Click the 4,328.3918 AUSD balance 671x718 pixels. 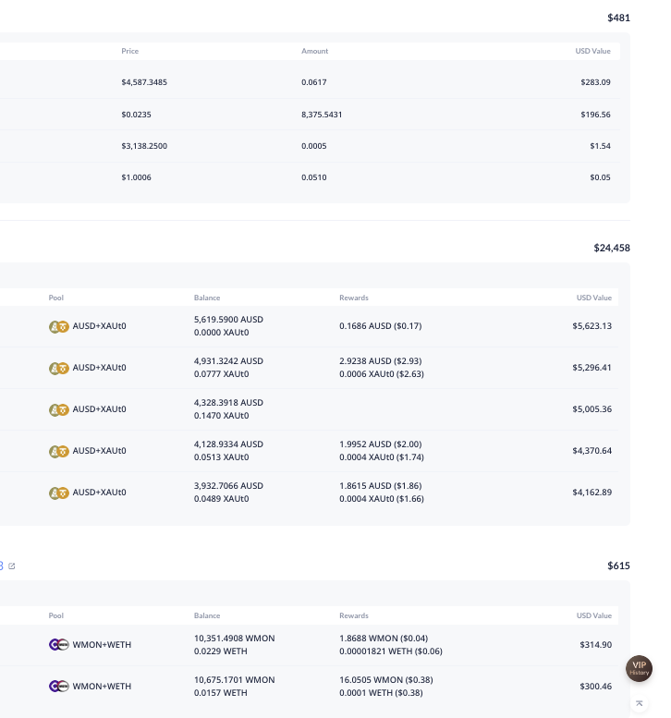228,403
